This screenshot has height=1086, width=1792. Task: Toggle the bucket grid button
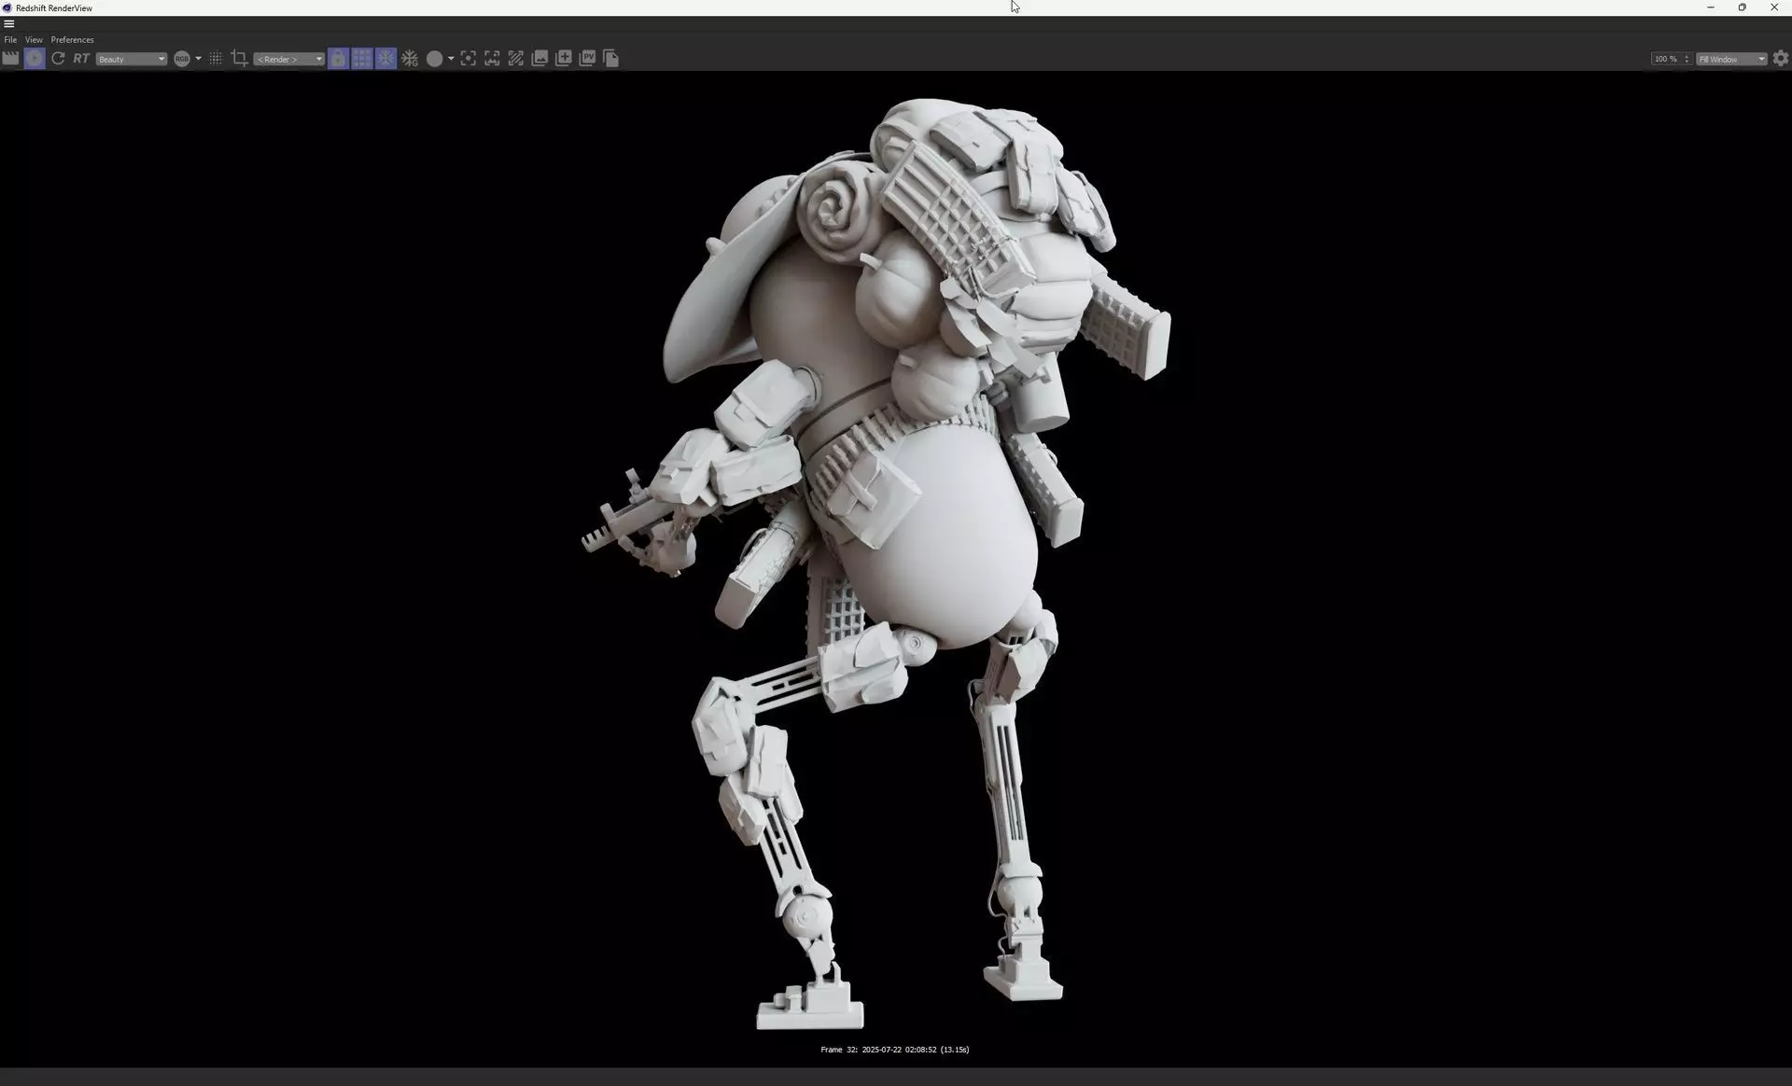point(361,59)
